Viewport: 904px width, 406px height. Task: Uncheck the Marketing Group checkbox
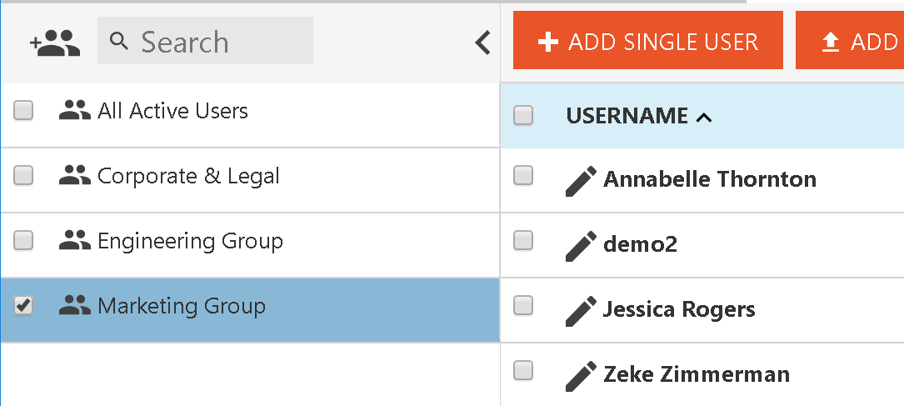(x=23, y=305)
